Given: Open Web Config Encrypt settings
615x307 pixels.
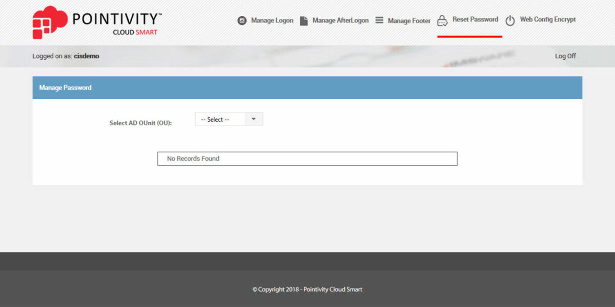Looking at the screenshot, I should pos(547,20).
